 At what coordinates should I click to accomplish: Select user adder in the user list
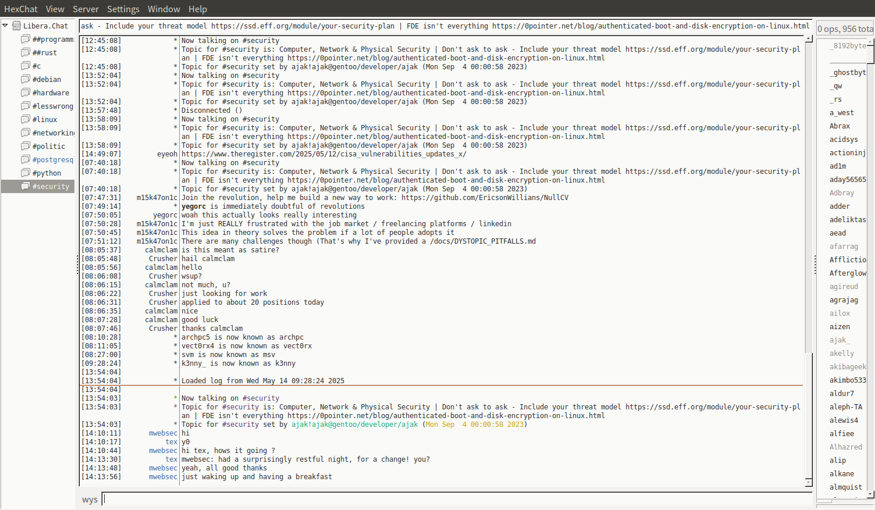(840, 206)
